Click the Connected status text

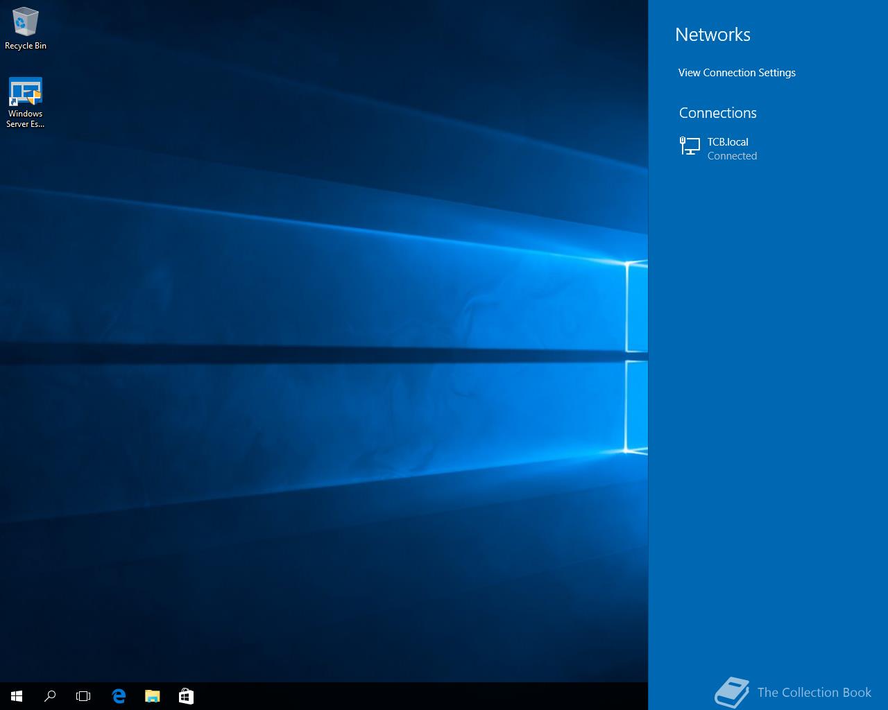click(x=732, y=156)
